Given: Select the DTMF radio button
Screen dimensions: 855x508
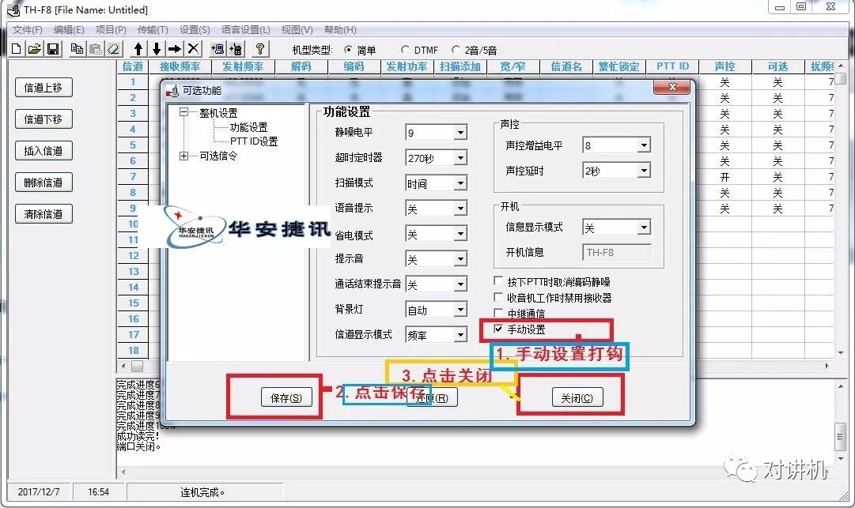Looking at the screenshot, I should pos(406,49).
